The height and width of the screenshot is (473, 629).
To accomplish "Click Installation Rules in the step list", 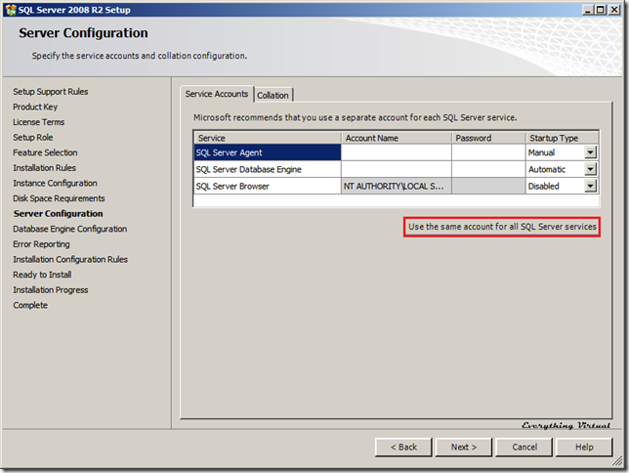I will pos(44,168).
